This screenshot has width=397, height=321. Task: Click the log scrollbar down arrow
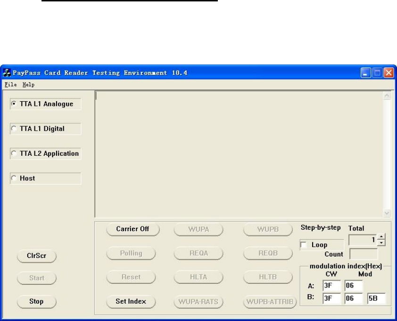[387, 213]
